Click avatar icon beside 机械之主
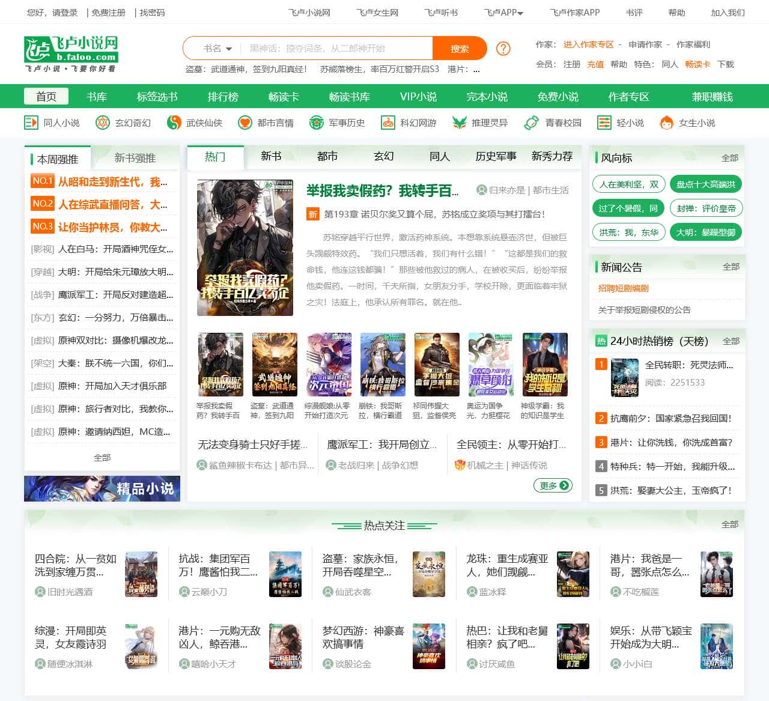This screenshot has height=701, width=769. click(460, 465)
